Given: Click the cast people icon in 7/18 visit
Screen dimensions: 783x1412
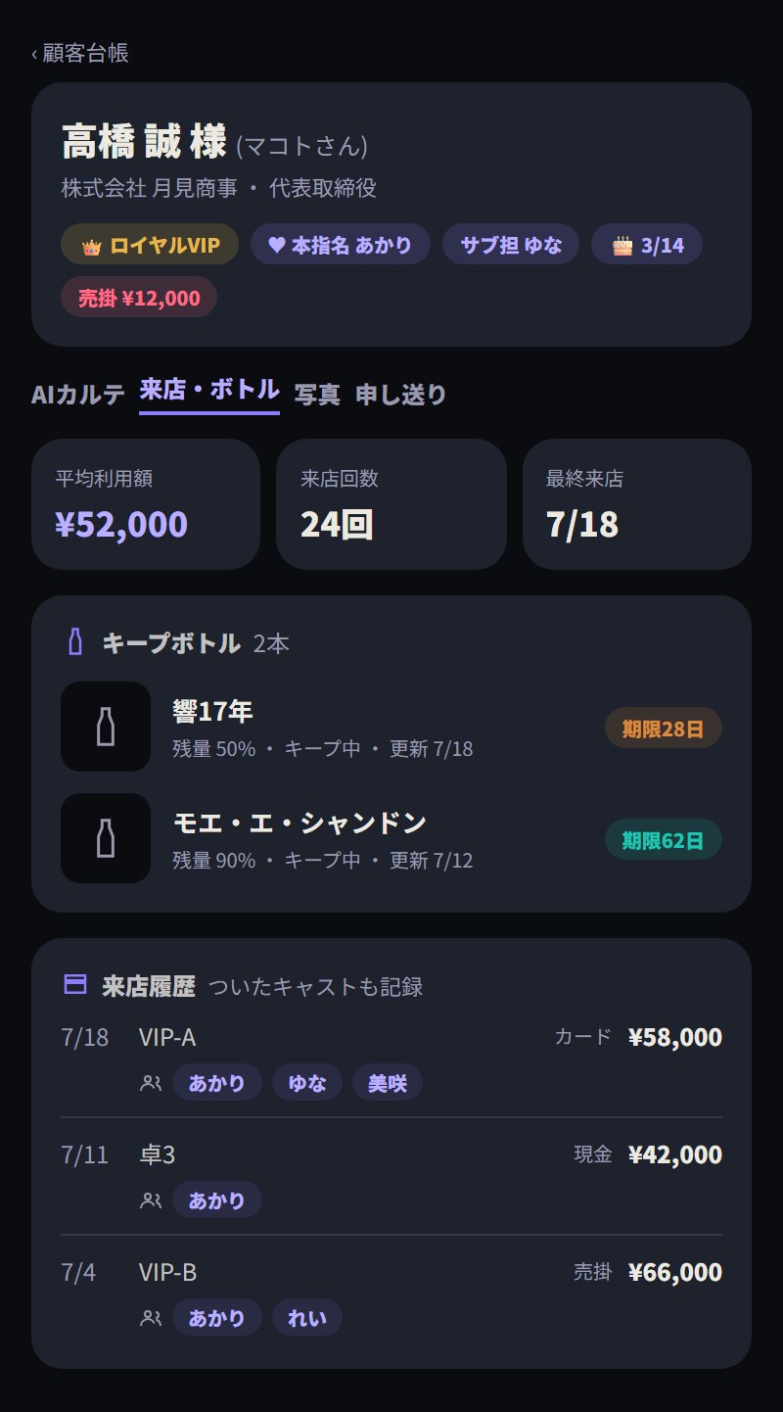Looking at the screenshot, I should coord(151,1083).
